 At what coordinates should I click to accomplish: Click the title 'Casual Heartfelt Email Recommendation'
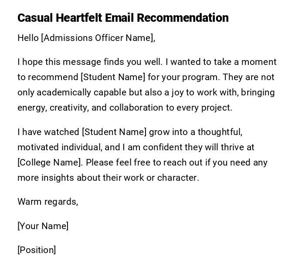tap(123, 18)
